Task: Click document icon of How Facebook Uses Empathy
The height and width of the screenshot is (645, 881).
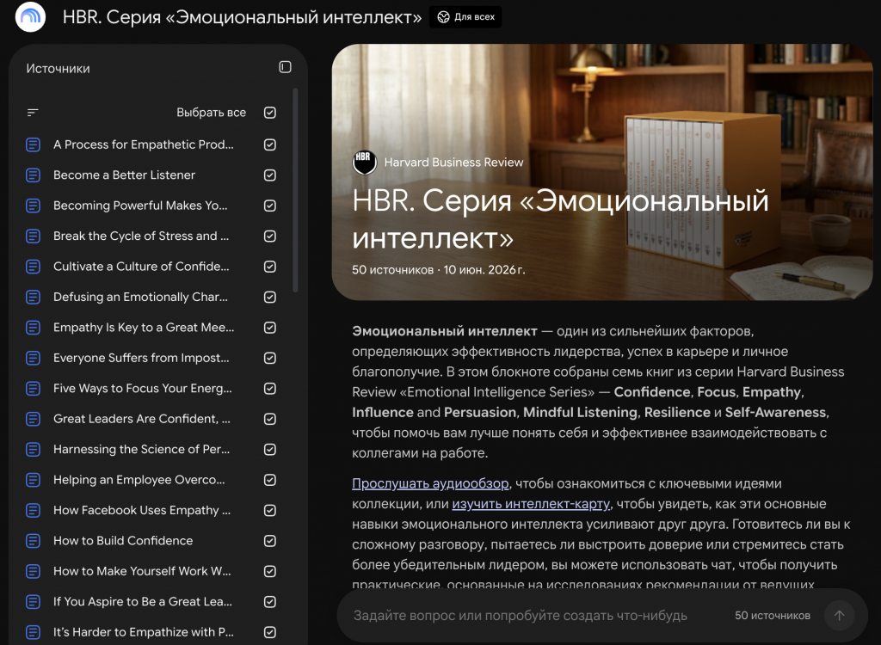Action: point(34,510)
